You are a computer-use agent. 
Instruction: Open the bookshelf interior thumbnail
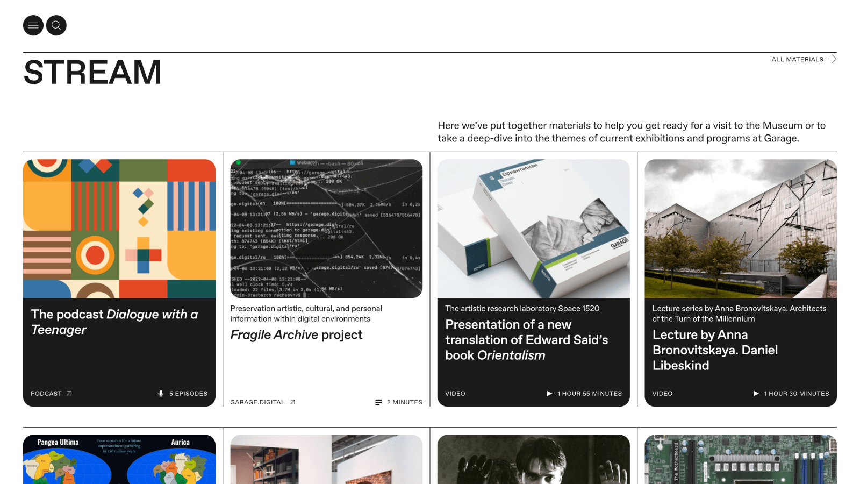click(x=326, y=459)
